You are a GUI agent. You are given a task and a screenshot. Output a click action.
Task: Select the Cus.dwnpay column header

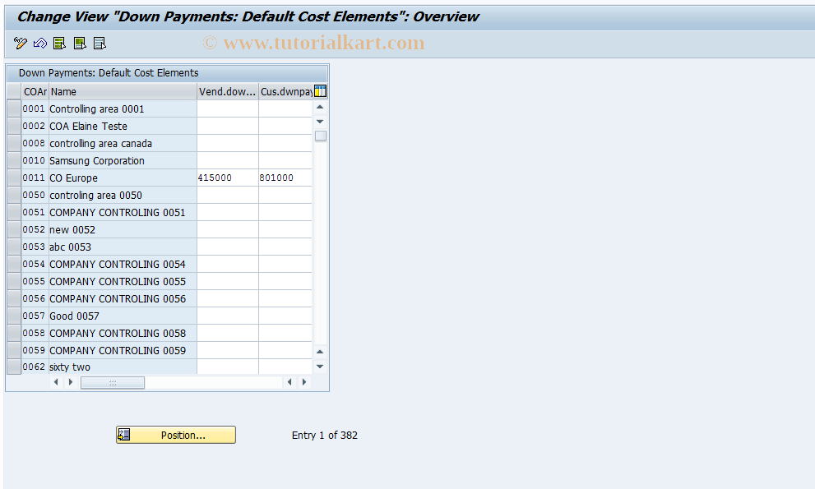click(x=284, y=91)
